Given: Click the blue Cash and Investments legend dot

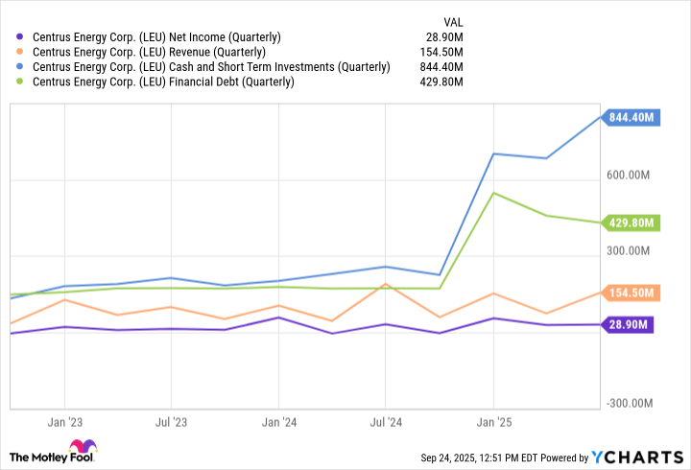Looking at the screenshot, I should click(x=22, y=67).
